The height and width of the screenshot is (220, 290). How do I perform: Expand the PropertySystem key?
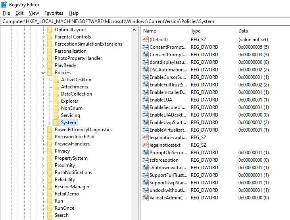point(43,159)
